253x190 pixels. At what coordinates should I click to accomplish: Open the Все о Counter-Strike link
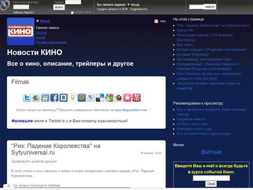click(204, 134)
